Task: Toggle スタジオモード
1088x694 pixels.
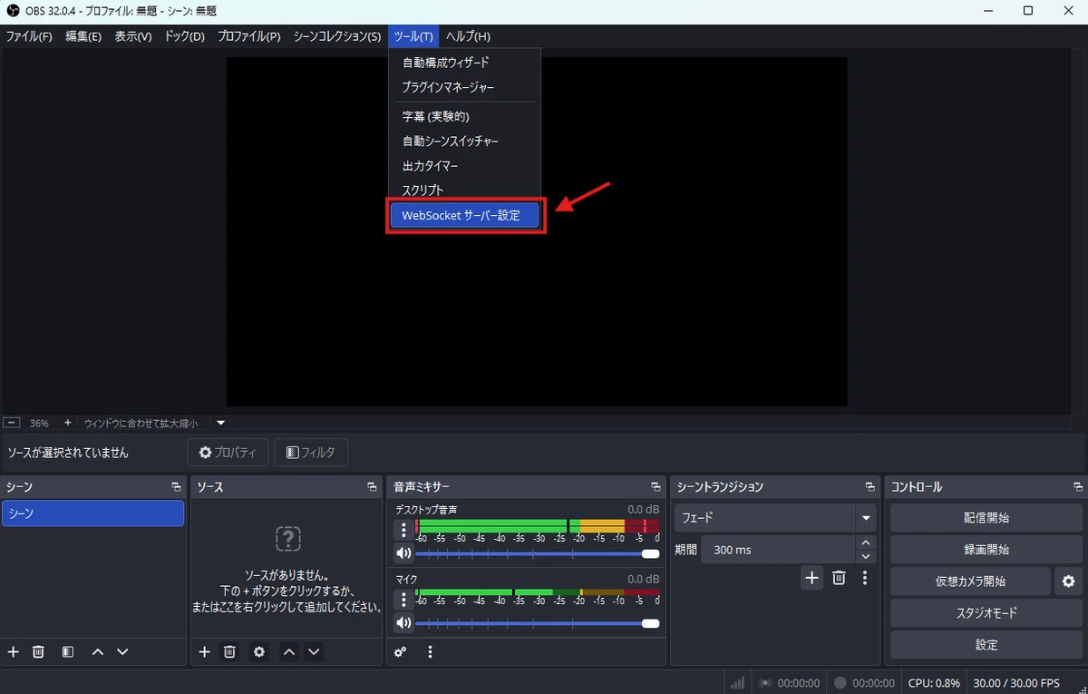Action: 986,613
